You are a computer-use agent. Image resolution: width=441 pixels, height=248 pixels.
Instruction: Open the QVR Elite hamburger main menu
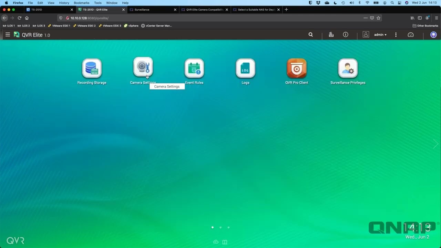point(8,35)
